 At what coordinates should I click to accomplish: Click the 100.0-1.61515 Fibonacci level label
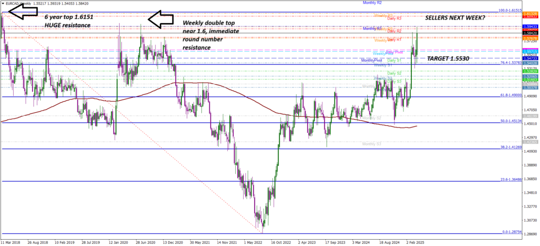pos(510,11)
